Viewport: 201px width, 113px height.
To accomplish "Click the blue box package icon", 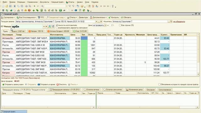I will [76, 10].
